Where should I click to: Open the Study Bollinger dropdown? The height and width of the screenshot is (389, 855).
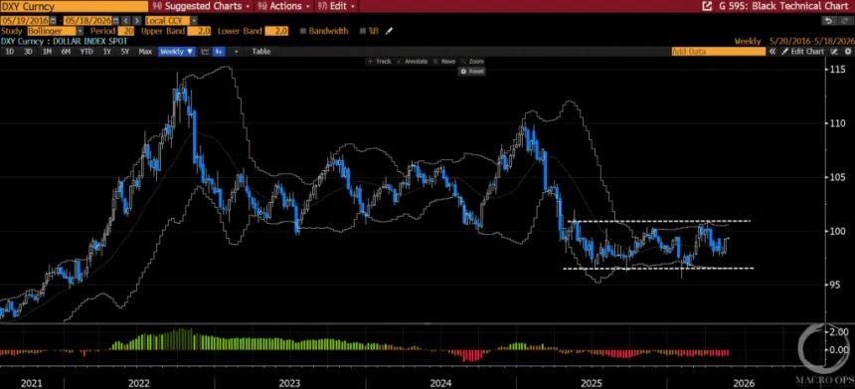click(x=80, y=31)
